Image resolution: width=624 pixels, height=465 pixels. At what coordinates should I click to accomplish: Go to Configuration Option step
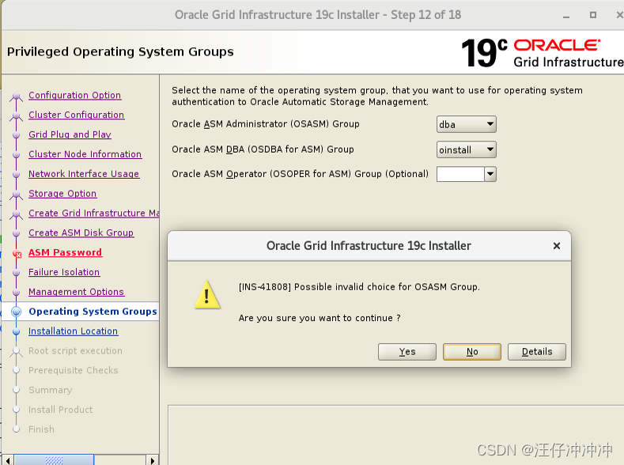(75, 95)
